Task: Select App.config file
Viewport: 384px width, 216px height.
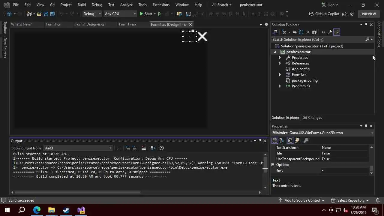Action: [300, 69]
